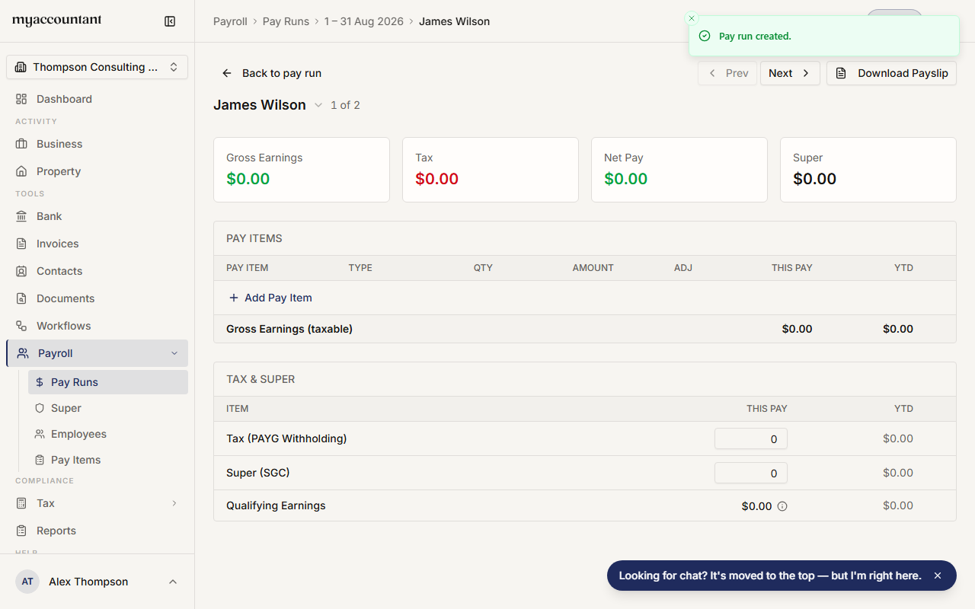Click the Payroll people icon
The width and height of the screenshot is (975, 609).
[23, 353]
